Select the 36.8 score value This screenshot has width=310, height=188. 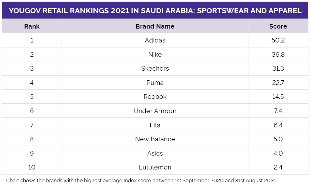[x=278, y=54]
